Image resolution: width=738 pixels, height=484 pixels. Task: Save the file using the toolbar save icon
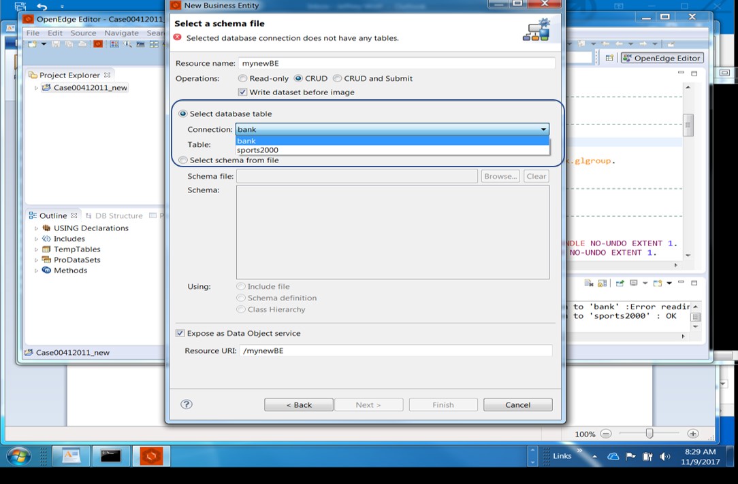coord(56,45)
